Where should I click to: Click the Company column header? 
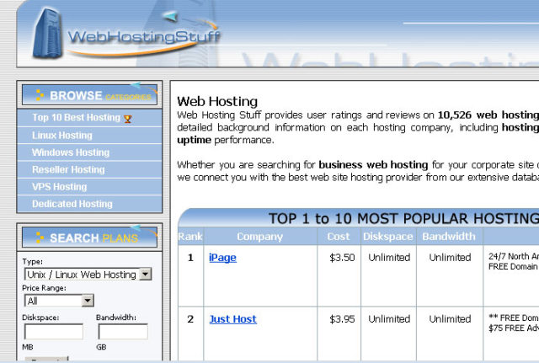coord(259,237)
